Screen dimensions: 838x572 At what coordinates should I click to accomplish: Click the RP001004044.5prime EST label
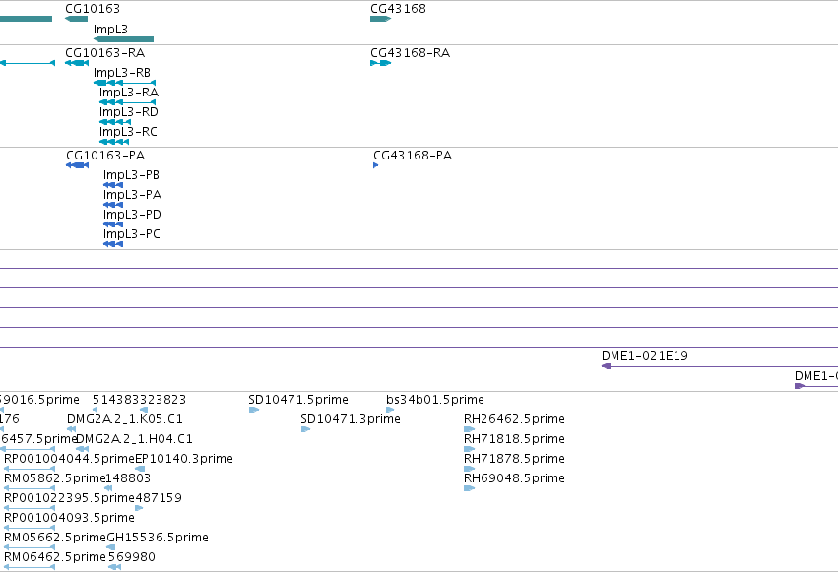[69, 459]
